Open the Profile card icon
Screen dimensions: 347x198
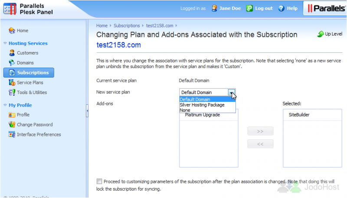(x=12, y=115)
